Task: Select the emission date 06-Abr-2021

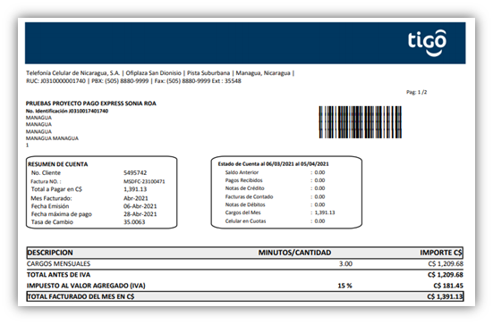Action: pos(140,206)
